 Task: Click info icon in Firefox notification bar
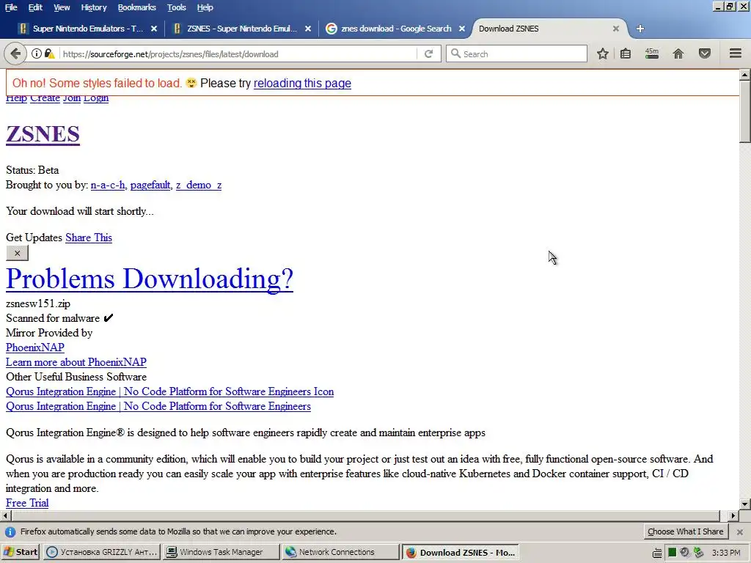(x=10, y=532)
